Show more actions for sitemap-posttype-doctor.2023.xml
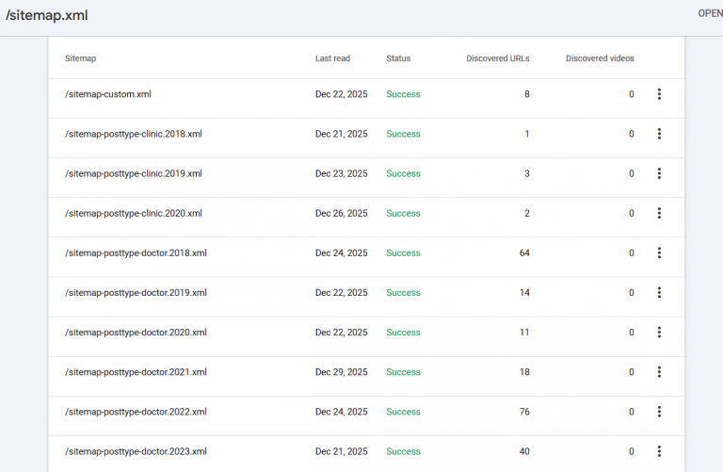 coord(659,451)
